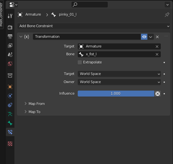
Task: Open the View Layer properties tab
Action: [10, 45]
